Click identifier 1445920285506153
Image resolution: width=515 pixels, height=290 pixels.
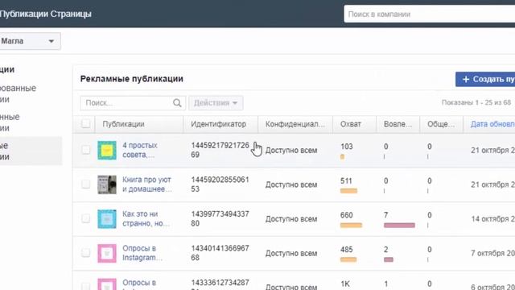220,184
